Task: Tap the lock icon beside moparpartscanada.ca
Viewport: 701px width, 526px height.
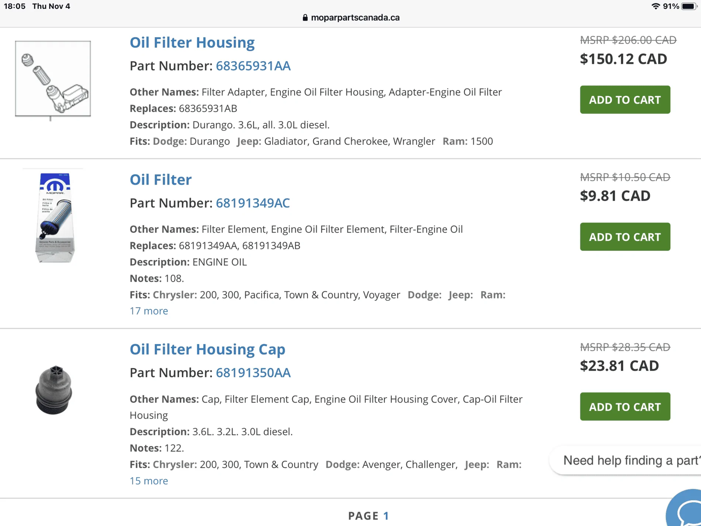Action: [x=305, y=17]
